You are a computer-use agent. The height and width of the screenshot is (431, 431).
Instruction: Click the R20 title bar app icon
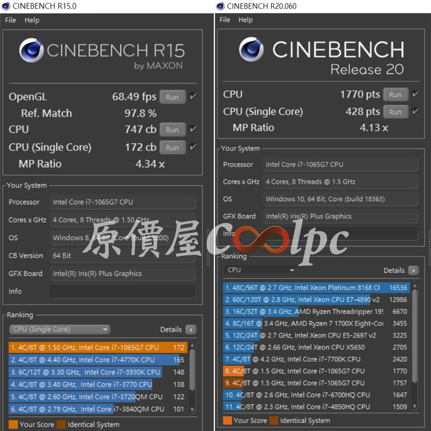tap(220, 6)
